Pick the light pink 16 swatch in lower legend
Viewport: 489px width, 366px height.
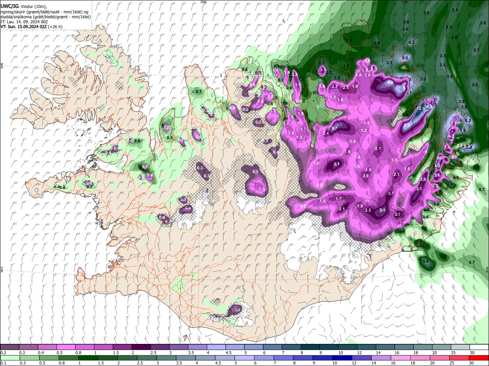pyautogui.click(x=400, y=358)
